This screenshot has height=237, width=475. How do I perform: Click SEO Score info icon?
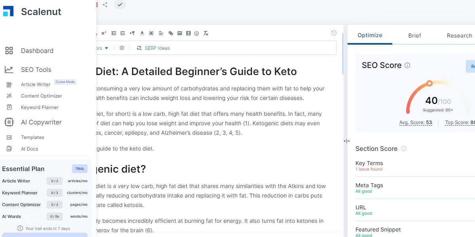(407, 66)
